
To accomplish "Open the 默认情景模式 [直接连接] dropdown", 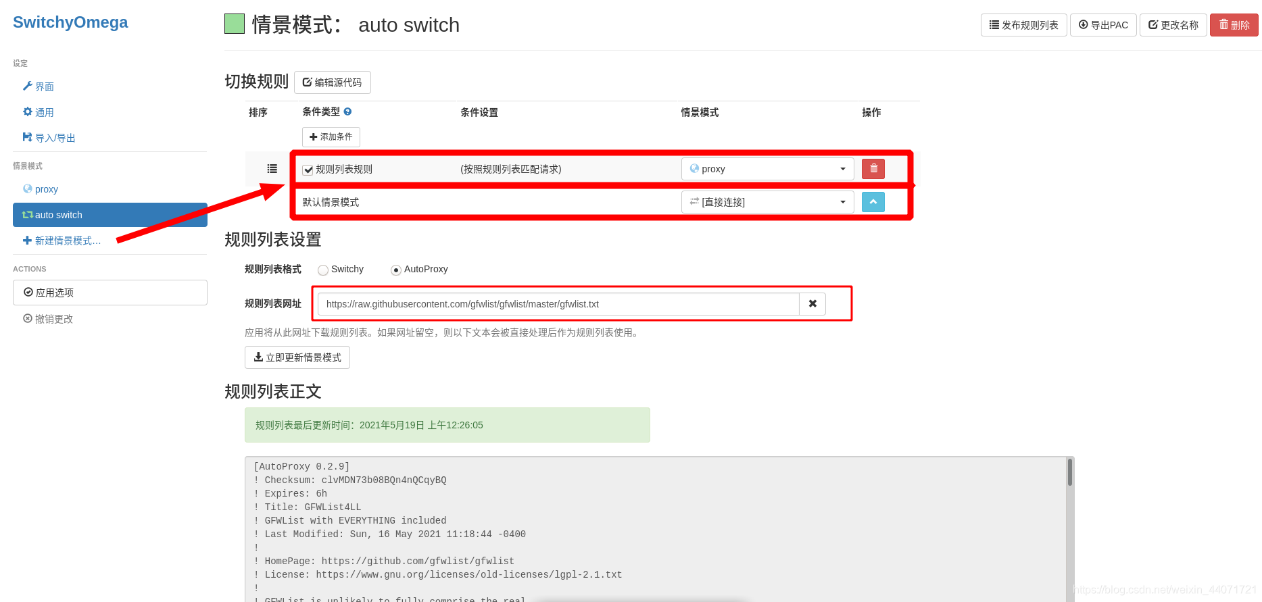I will pos(768,202).
